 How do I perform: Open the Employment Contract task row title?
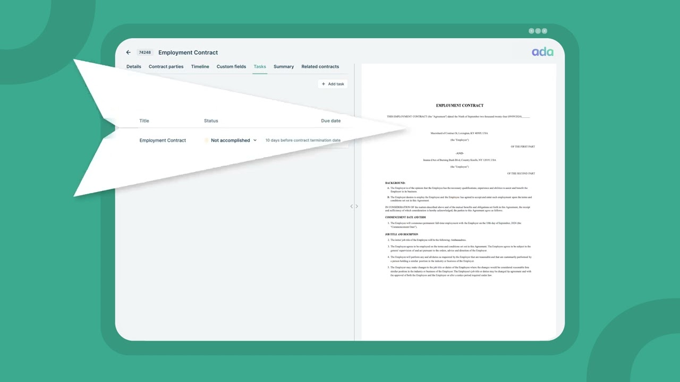coord(163,141)
